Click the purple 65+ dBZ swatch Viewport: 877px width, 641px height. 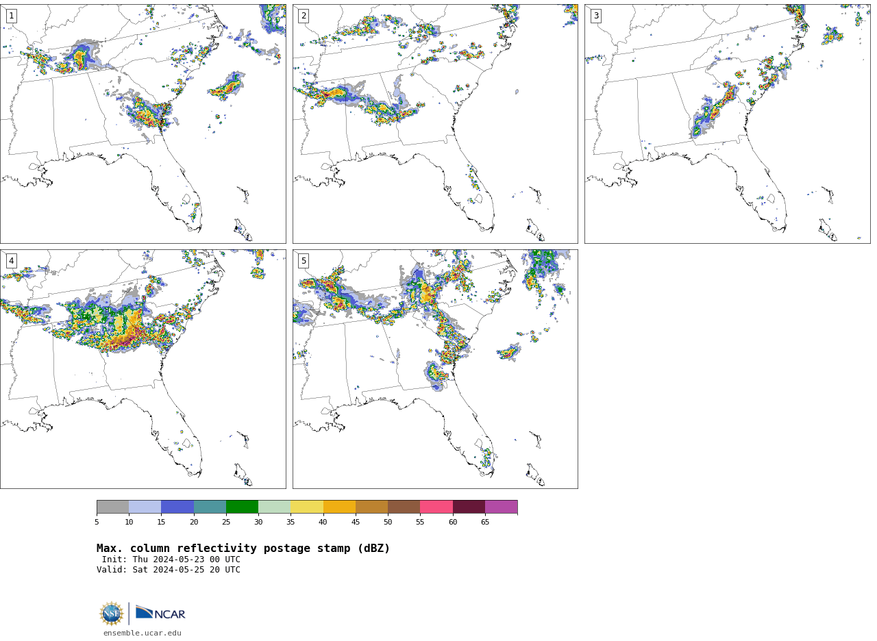pos(501,507)
